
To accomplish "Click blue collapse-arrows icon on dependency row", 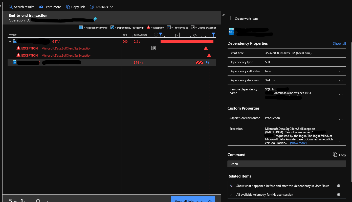I will click(x=207, y=62).
